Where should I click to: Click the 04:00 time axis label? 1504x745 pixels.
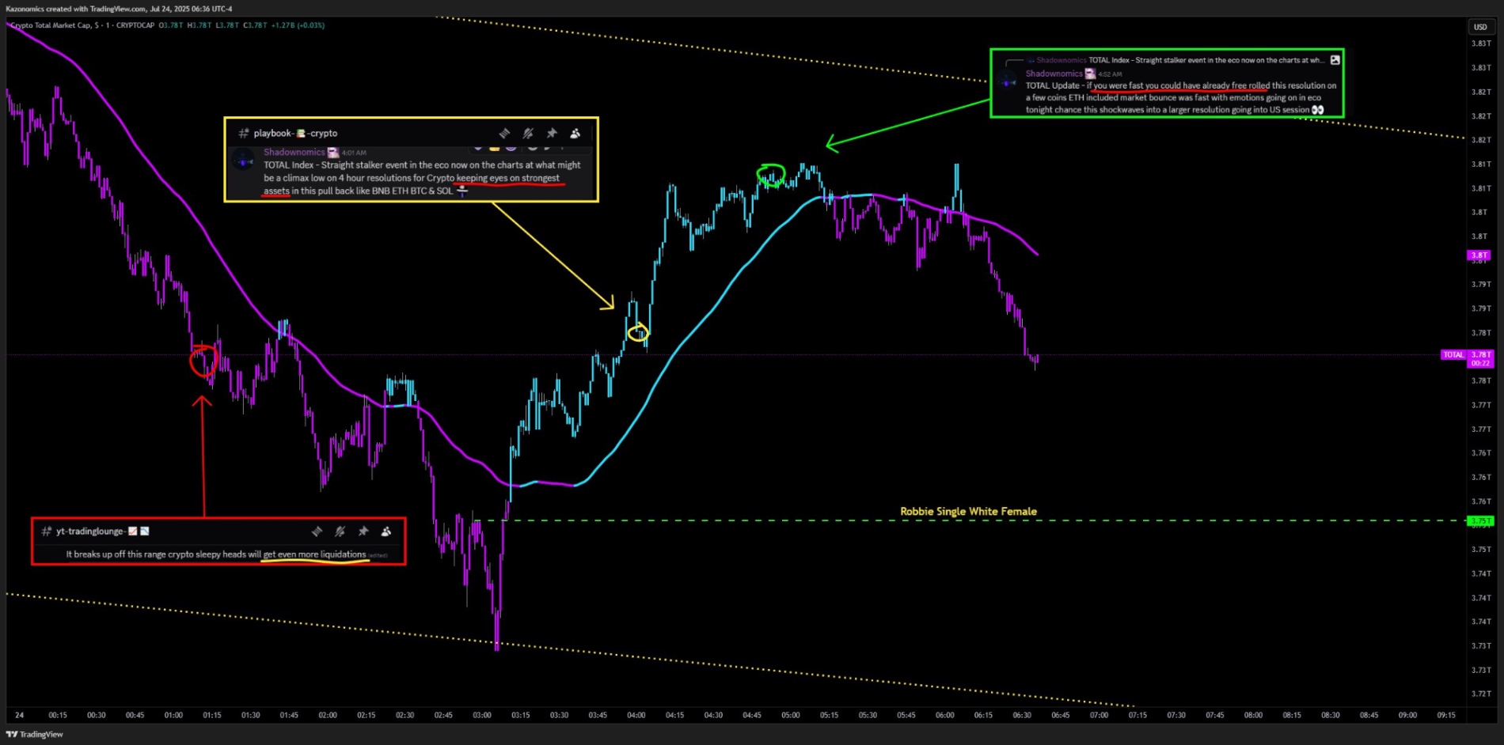636,715
